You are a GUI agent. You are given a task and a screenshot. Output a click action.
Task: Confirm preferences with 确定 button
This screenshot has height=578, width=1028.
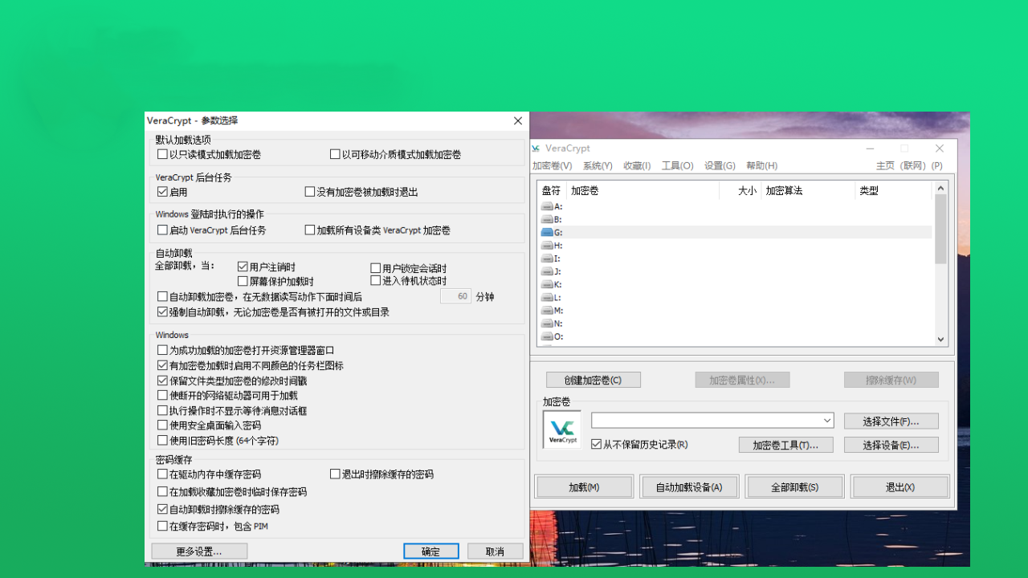(431, 552)
